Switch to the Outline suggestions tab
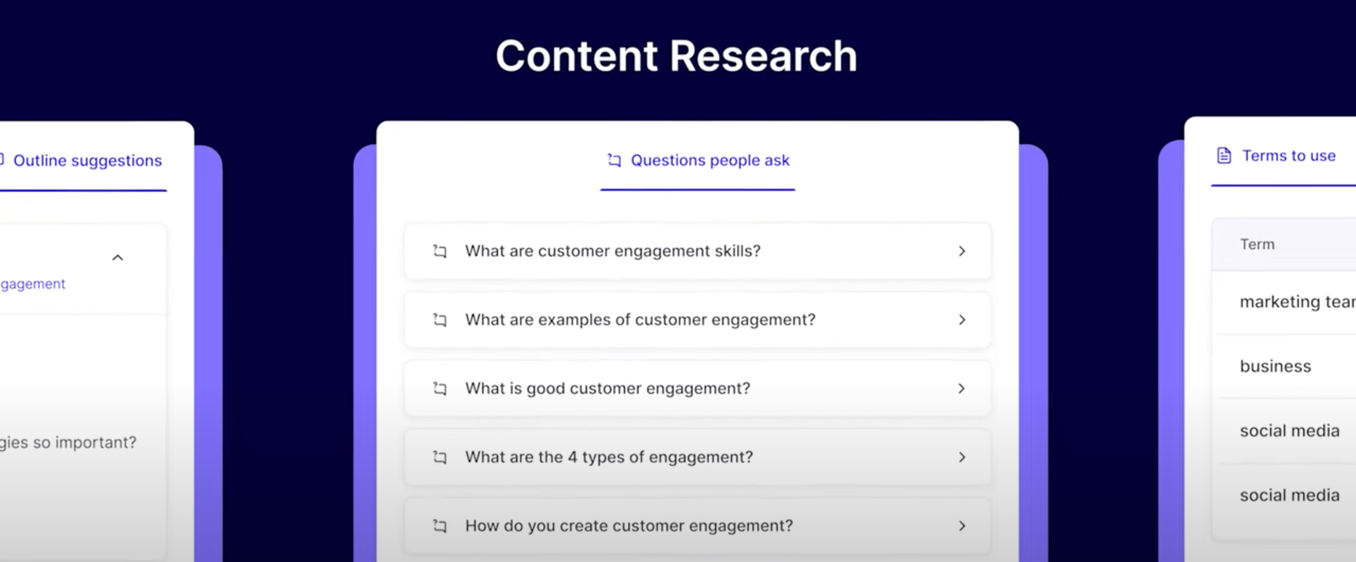This screenshot has height=562, width=1356. coord(87,160)
